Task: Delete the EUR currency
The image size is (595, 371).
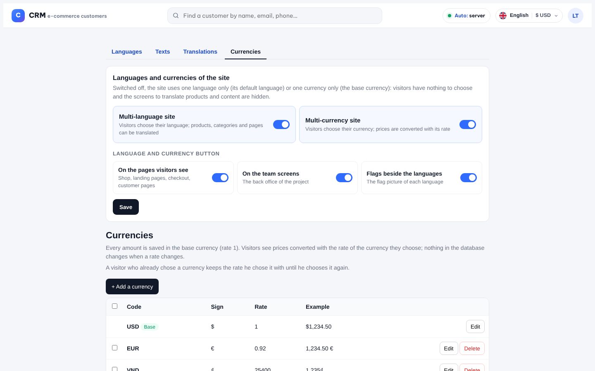Action: 472,348
